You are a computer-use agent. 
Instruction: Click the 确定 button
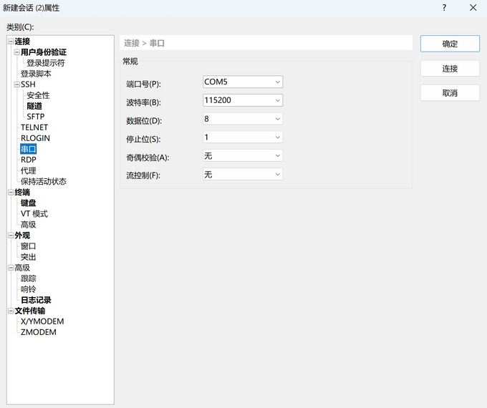pyautogui.click(x=450, y=44)
